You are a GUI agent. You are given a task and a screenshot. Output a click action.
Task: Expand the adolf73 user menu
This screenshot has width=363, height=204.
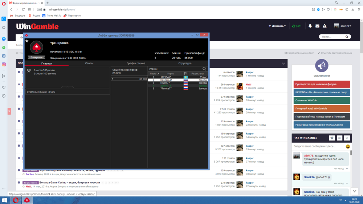point(343,26)
